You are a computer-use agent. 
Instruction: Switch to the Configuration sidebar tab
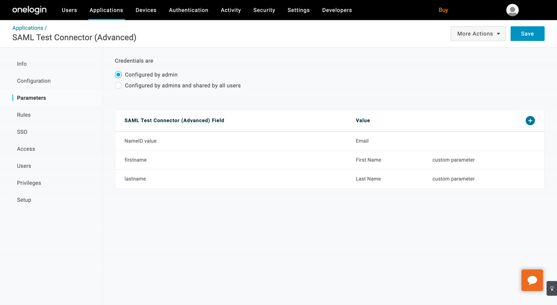[x=34, y=81]
